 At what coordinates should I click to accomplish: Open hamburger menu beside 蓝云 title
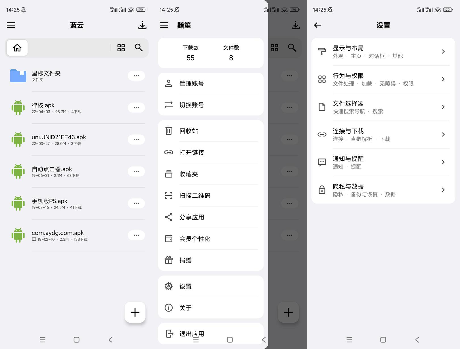[11, 25]
